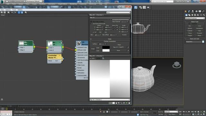The width and height of the screenshot is (206, 116).
Task: Open the Rendering menu
Action: tap(73, 4)
